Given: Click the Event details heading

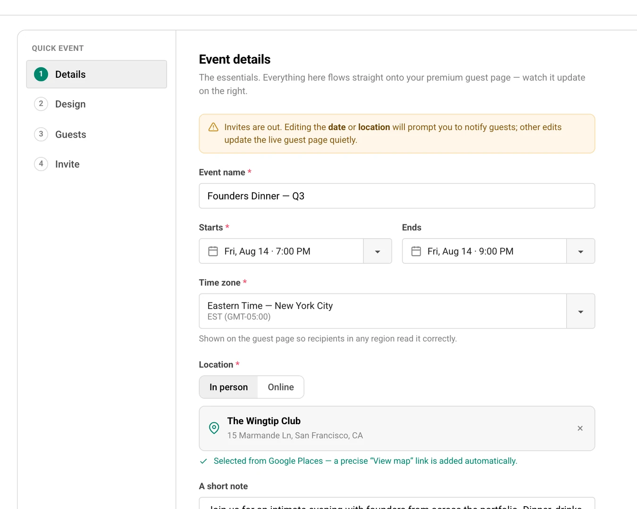Looking at the screenshot, I should [235, 59].
